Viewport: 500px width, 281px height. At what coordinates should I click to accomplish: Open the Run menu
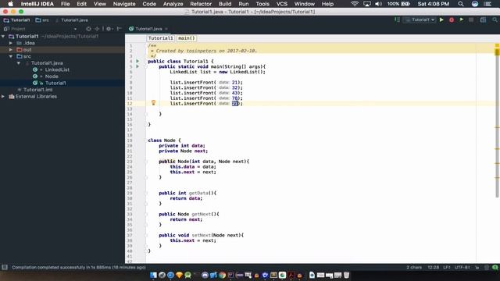243,4
